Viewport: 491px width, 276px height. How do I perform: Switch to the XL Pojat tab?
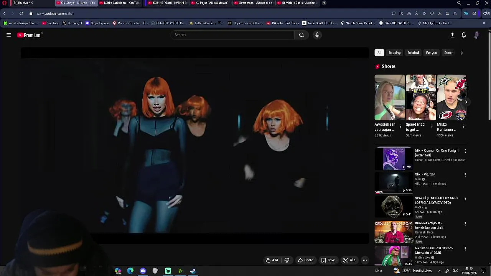coord(210,3)
